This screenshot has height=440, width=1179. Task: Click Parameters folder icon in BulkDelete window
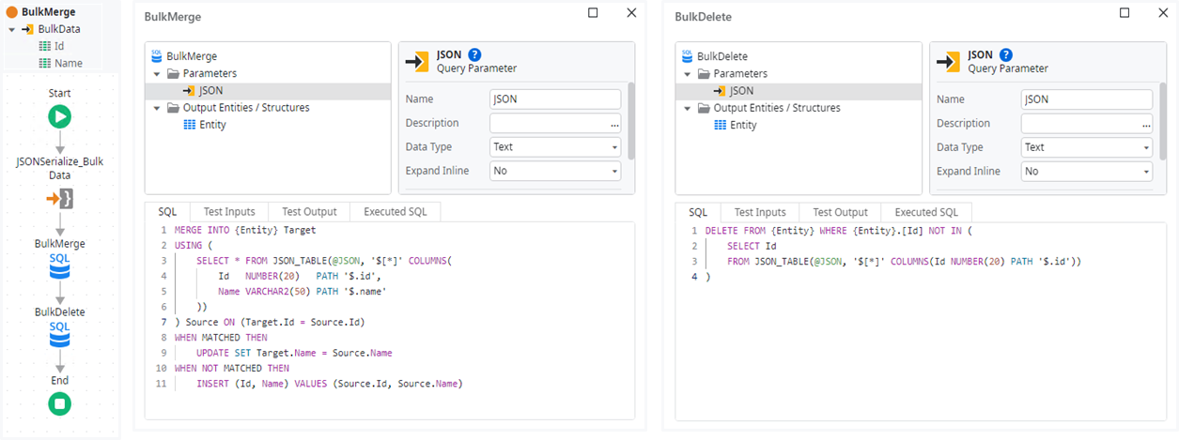(x=704, y=73)
